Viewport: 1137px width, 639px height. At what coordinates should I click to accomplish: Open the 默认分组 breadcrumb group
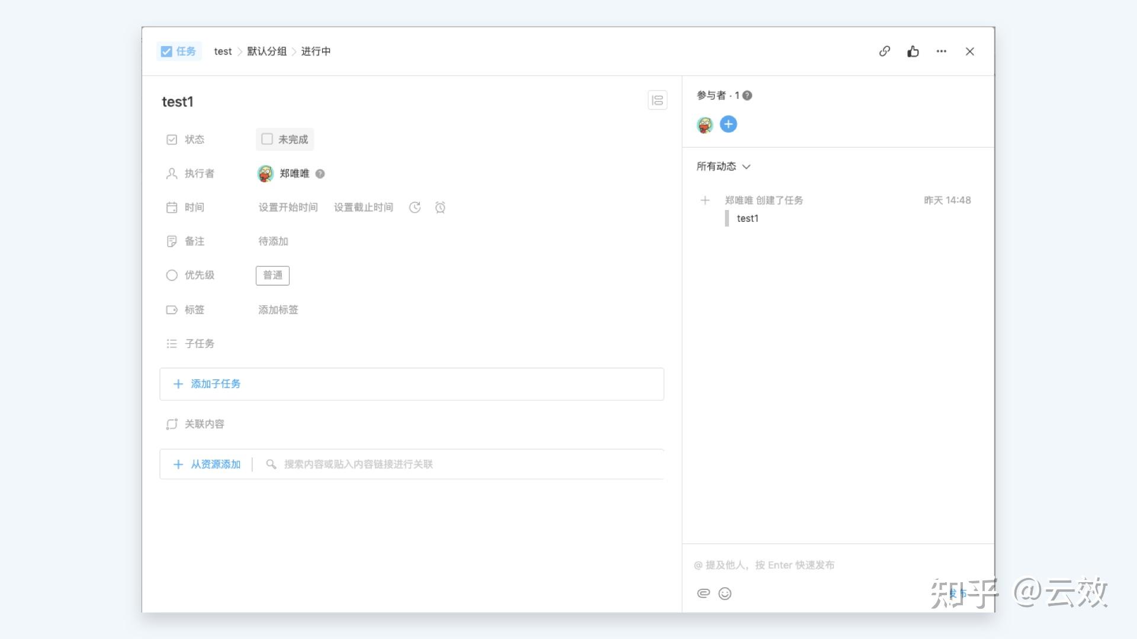point(266,51)
